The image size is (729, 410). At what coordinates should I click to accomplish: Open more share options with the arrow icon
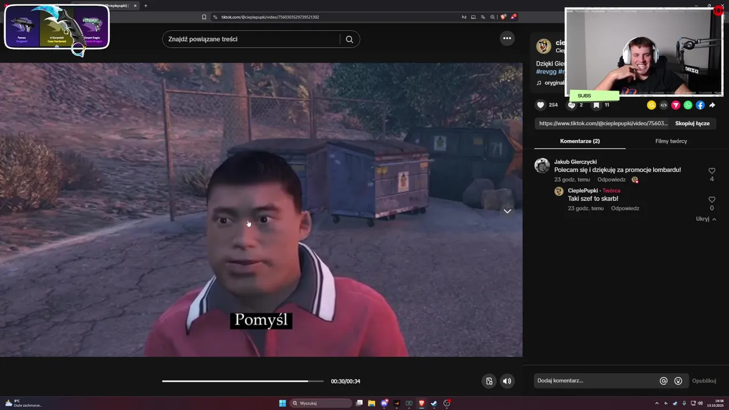(x=712, y=105)
